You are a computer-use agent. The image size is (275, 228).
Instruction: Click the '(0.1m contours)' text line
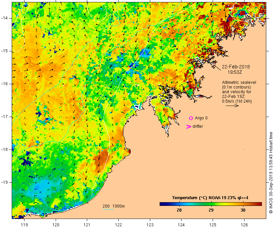click(x=236, y=87)
